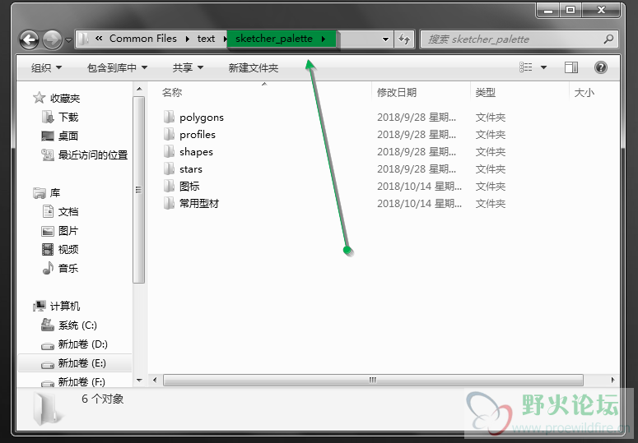Expand arrow after sketcher_palette breadcrumb

click(x=324, y=39)
